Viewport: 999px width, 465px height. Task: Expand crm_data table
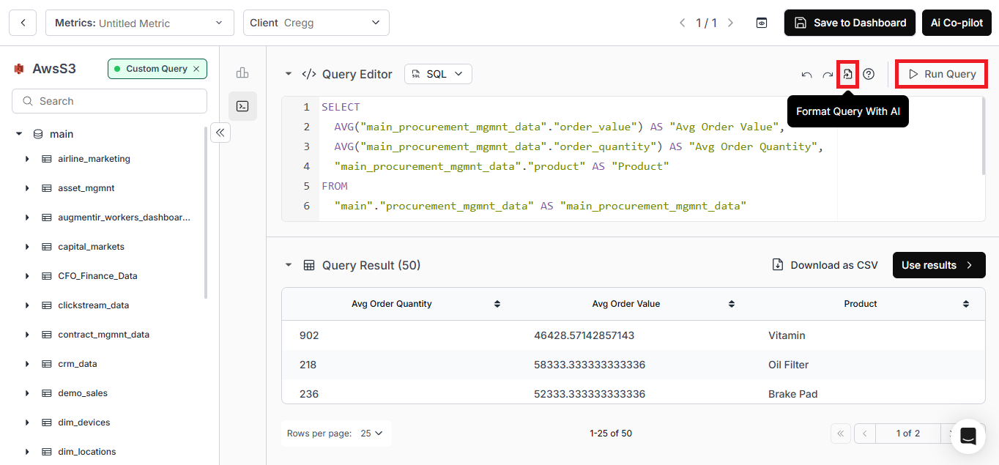[27, 364]
